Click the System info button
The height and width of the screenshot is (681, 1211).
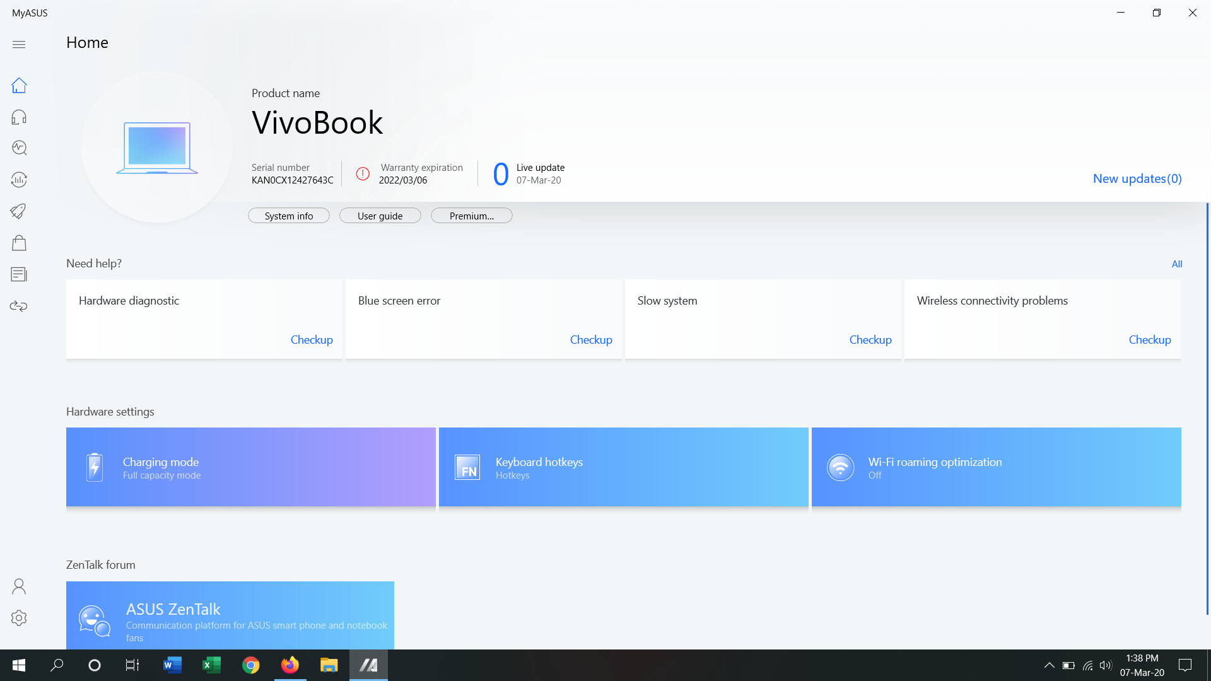[289, 216]
